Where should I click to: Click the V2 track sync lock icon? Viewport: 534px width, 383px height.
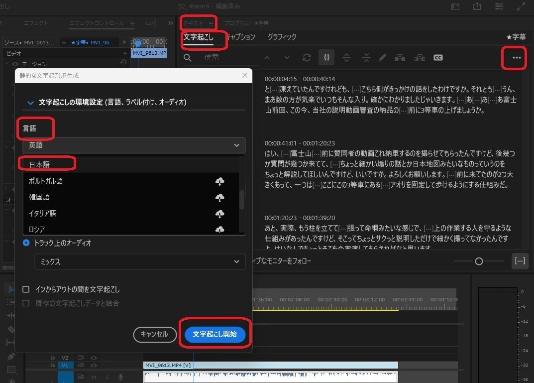(80, 358)
